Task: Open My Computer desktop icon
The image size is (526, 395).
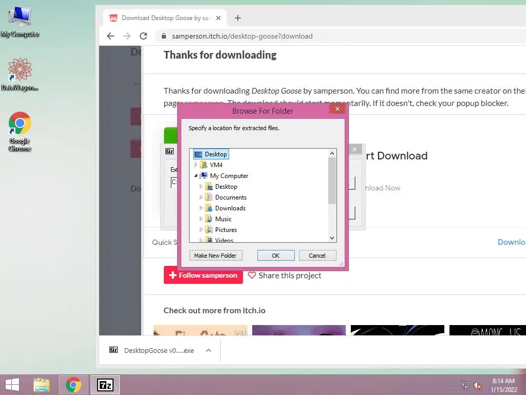Action: click(x=20, y=22)
